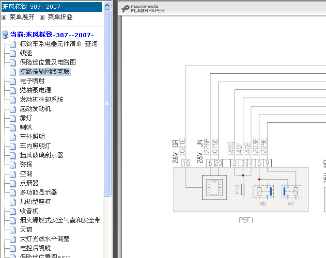326x258 pixels.
Task: Open 标致车系电器元件清单 查询 page
Action: [58, 44]
